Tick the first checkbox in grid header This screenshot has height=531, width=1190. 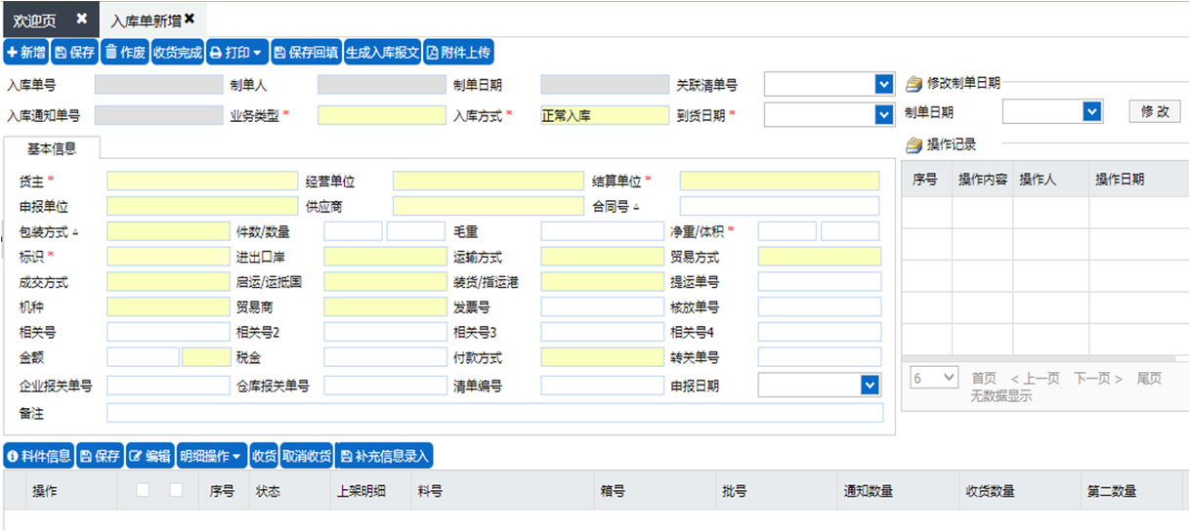point(143,490)
